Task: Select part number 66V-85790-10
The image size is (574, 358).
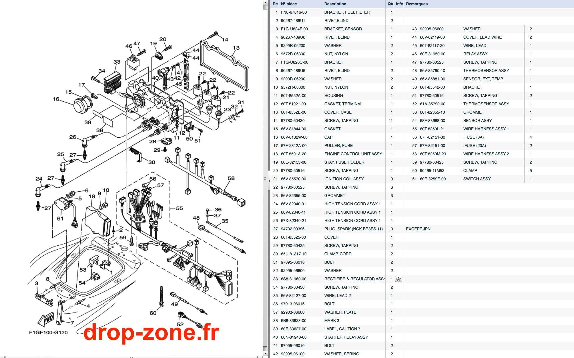Action: pyautogui.click(x=432, y=71)
